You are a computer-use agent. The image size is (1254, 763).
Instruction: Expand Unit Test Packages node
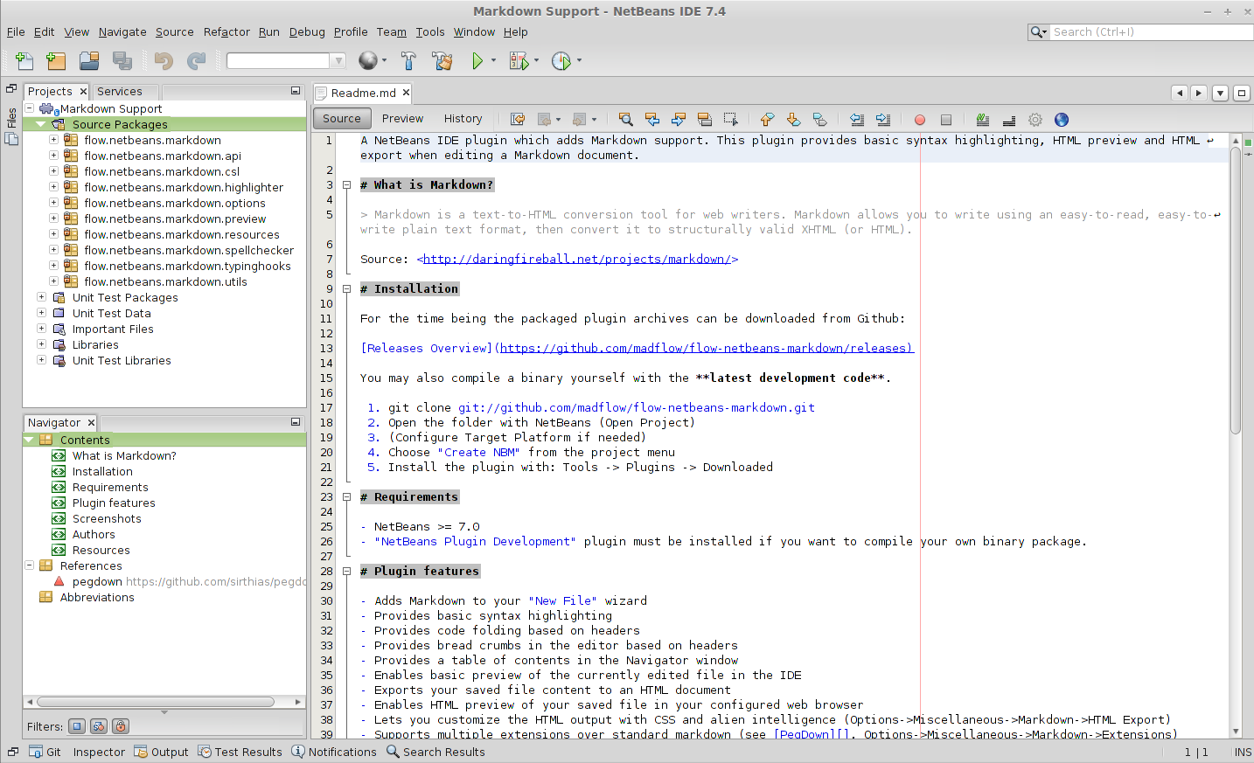(x=41, y=297)
